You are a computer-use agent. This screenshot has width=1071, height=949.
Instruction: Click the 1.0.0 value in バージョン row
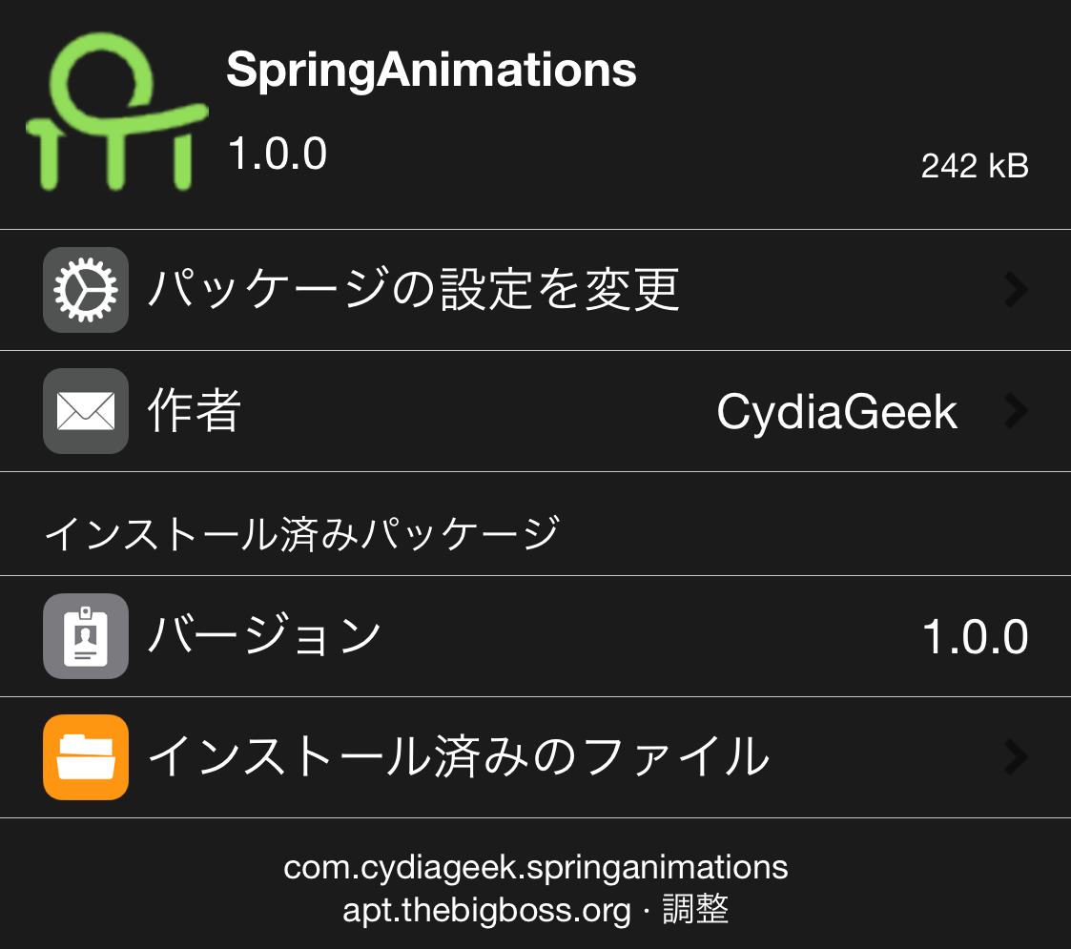(x=975, y=636)
